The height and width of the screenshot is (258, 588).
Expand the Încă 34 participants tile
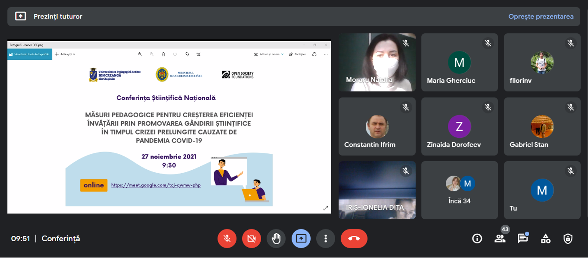click(x=459, y=190)
